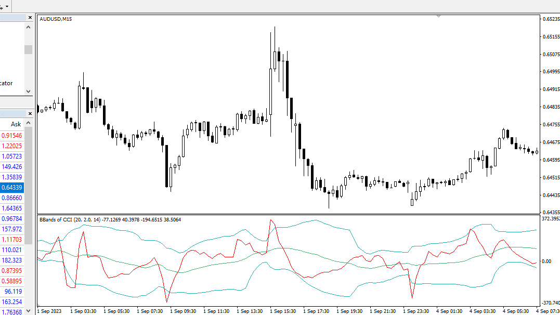Click Market Watch scroll-up arrow

[29, 123]
